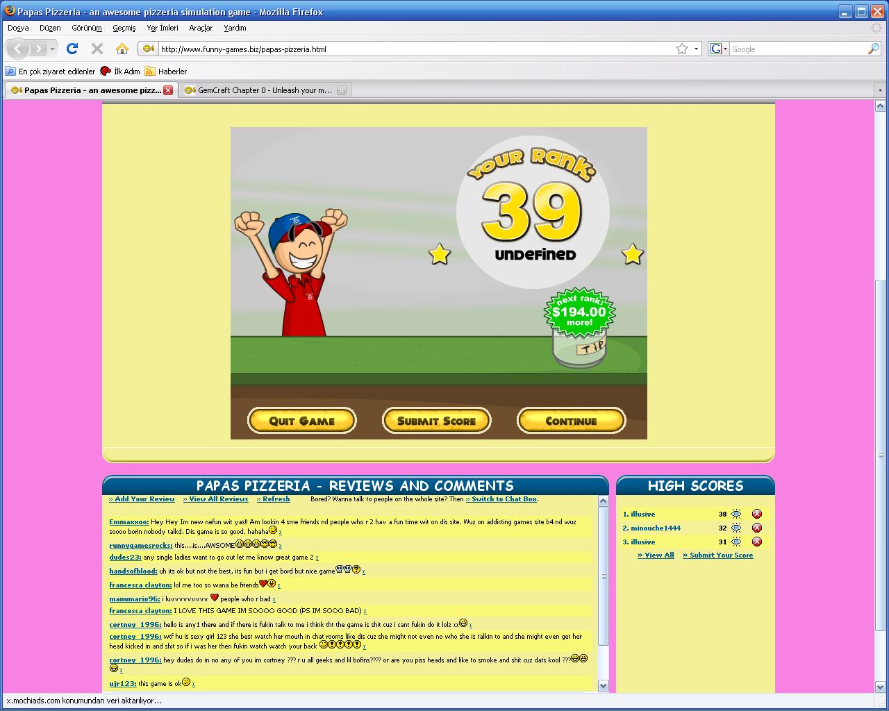
Task: Open the address bar history dropdown
Action: 697,49
